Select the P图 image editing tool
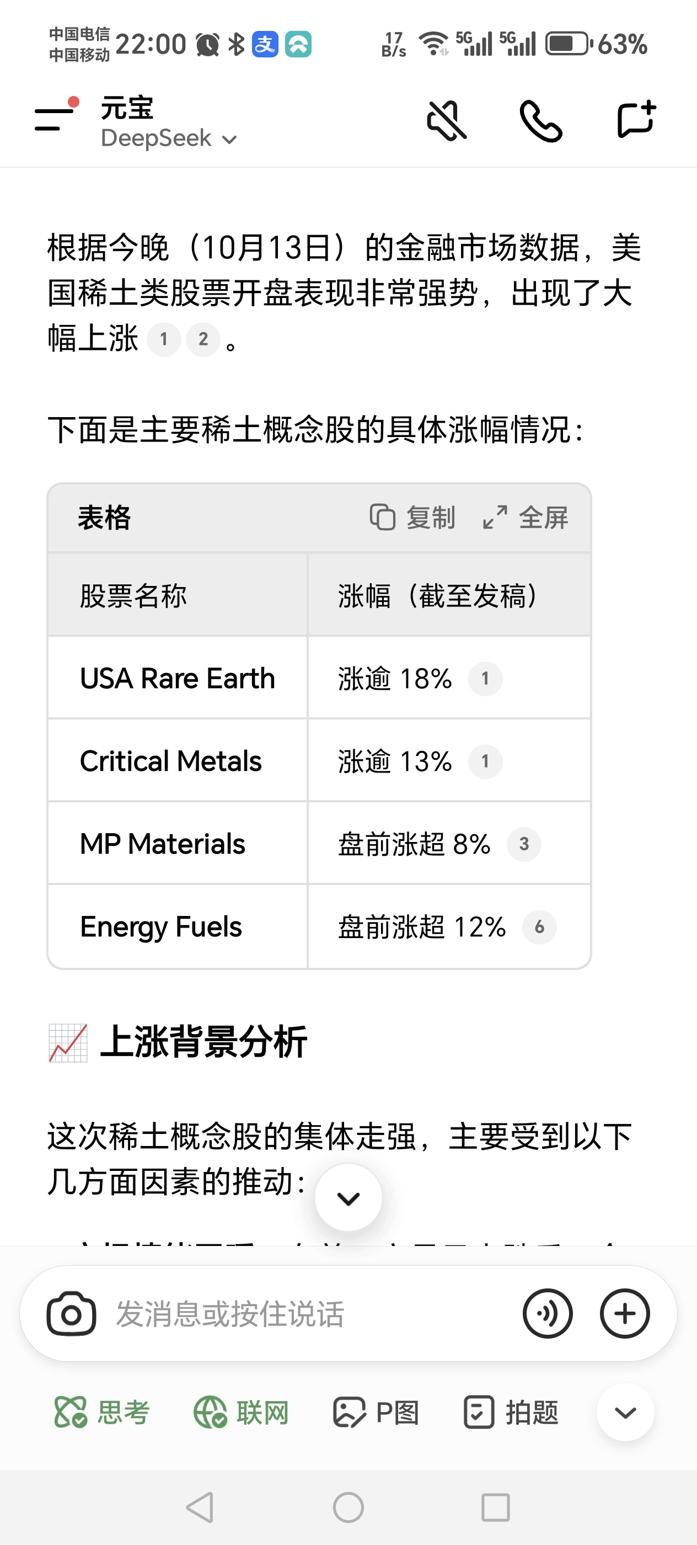This screenshot has height=1545, width=697. pos(376,1412)
